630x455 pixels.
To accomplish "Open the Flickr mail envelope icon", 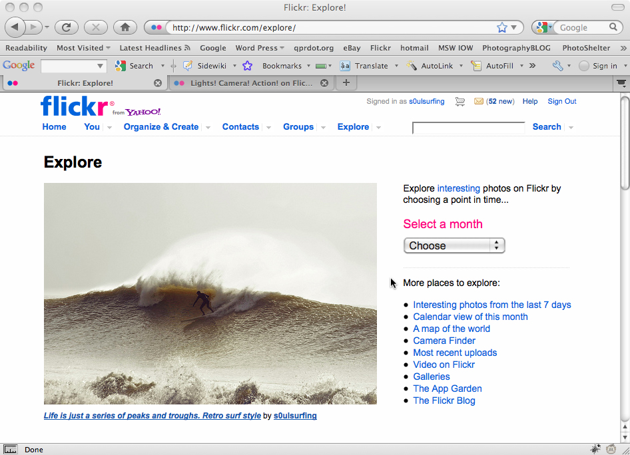I will pos(478,102).
